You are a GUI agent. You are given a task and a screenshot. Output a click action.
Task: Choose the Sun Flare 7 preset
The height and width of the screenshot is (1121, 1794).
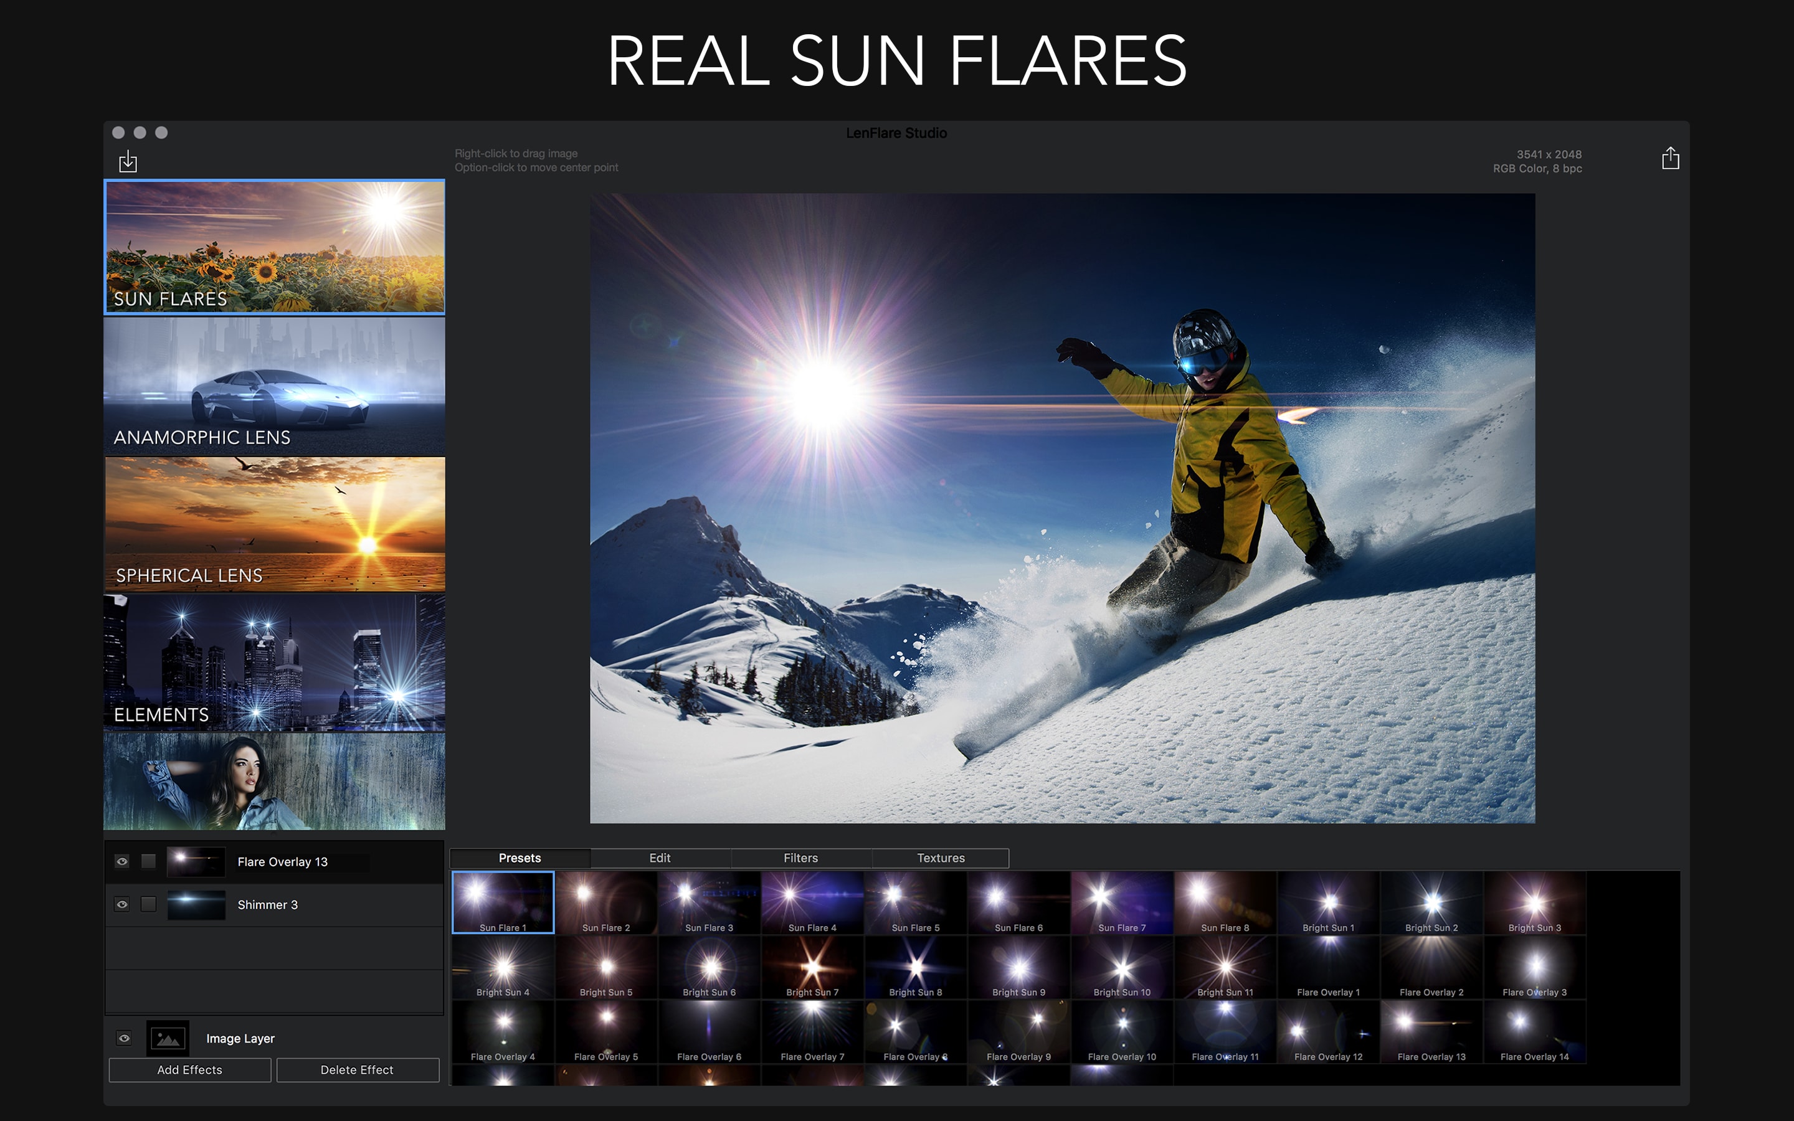[x=1122, y=902]
